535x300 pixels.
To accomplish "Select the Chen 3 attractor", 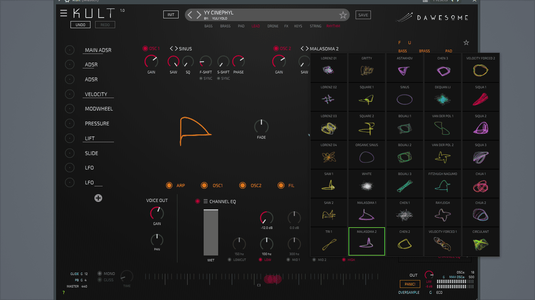I will point(443,68).
